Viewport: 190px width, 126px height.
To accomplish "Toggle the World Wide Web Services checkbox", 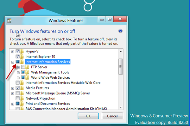I will pyautogui.click(x=23, y=77).
